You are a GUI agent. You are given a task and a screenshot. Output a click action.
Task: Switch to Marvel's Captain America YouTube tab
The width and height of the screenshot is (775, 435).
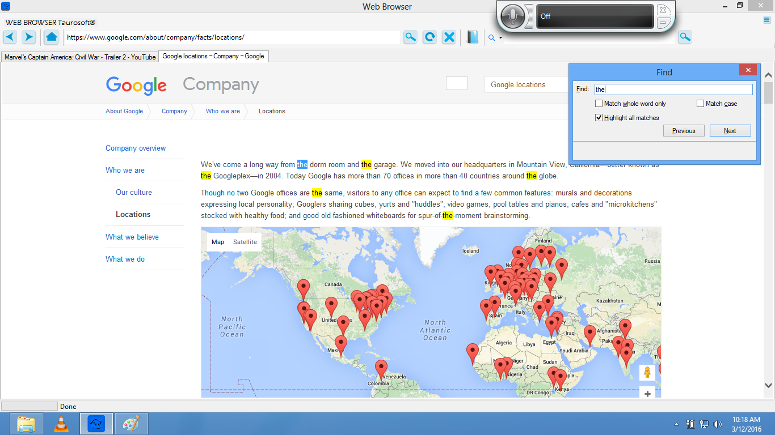point(79,57)
